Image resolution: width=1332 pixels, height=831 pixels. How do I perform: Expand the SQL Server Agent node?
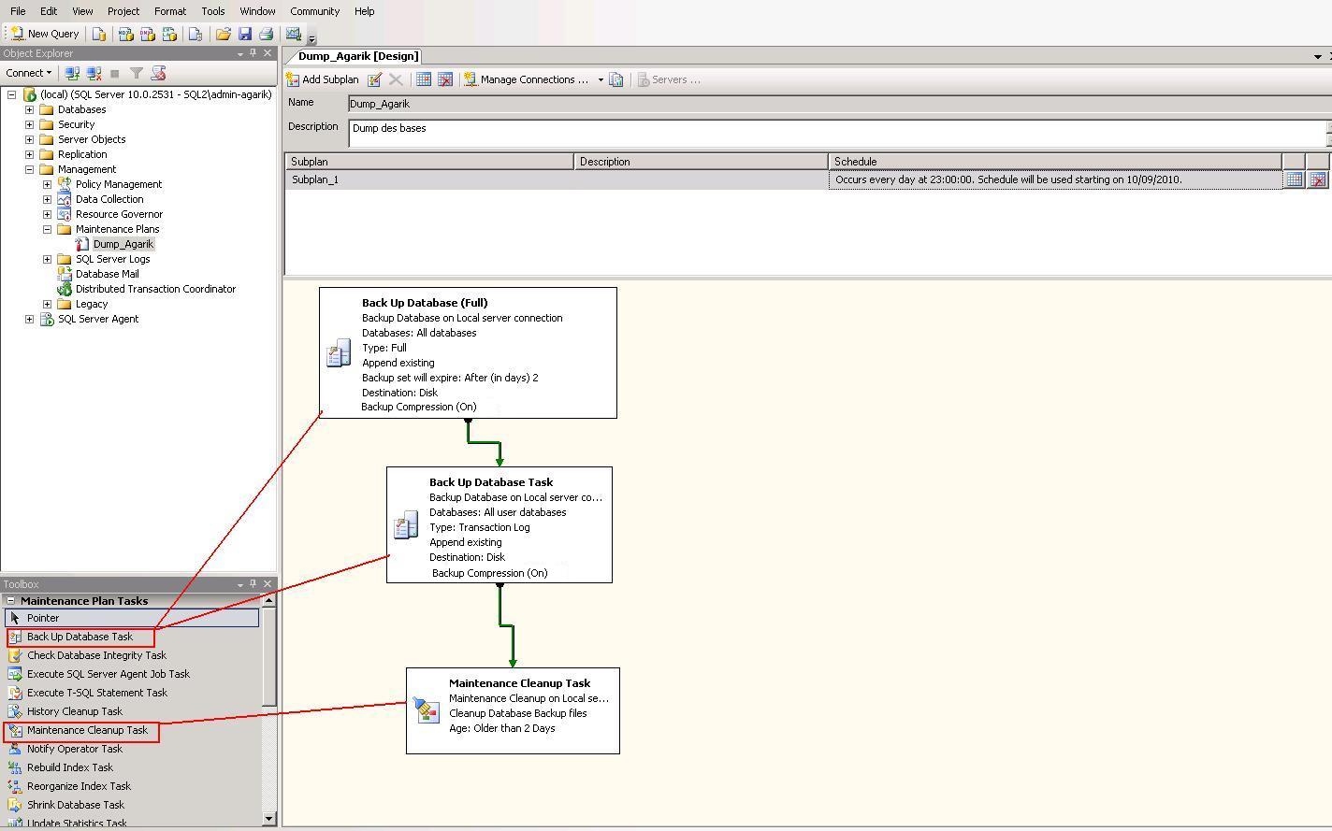pyautogui.click(x=29, y=319)
